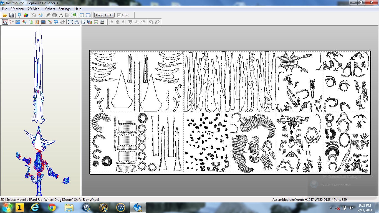This screenshot has height=213, width=379.
Task: Select the Input Text T tool
Action: tap(37, 22)
